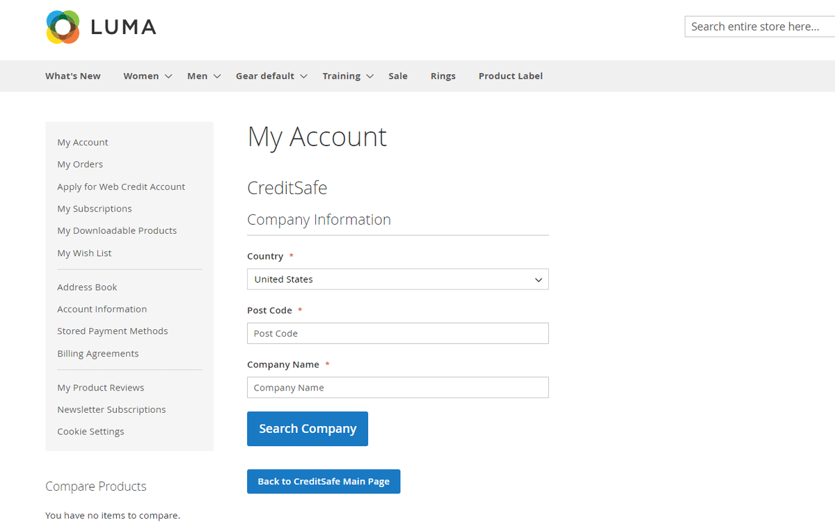Screen dimensions: 835x529
Task: Expand the Men menu chevron
Action: pos(217,77)
